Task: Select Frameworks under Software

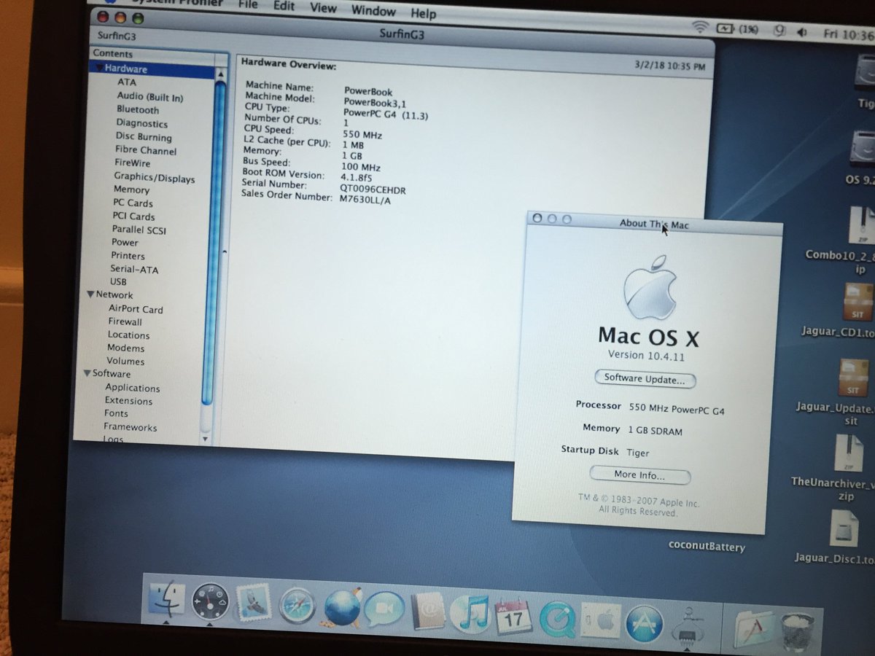Action: click(x=130, y=427)
